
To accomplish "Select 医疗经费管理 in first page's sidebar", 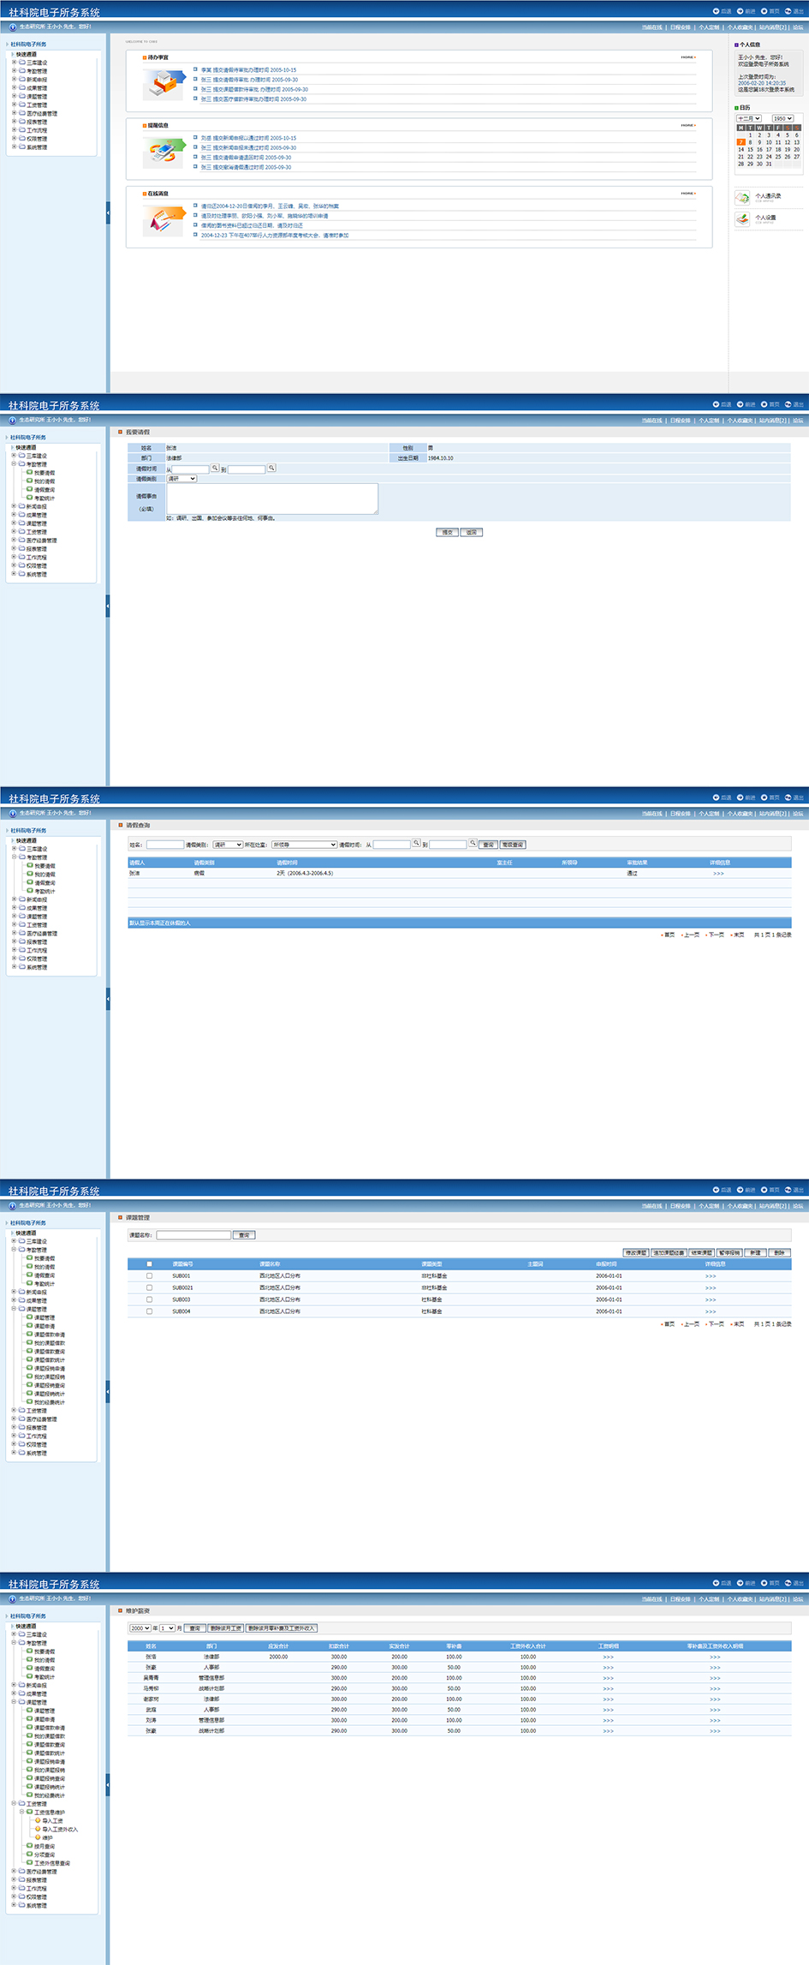I will pos(41,113).
